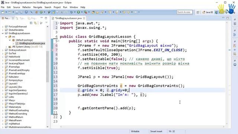Select the GridBagLayoutLesson.java editor tab
Screen dimensions: 238x134
68,18
